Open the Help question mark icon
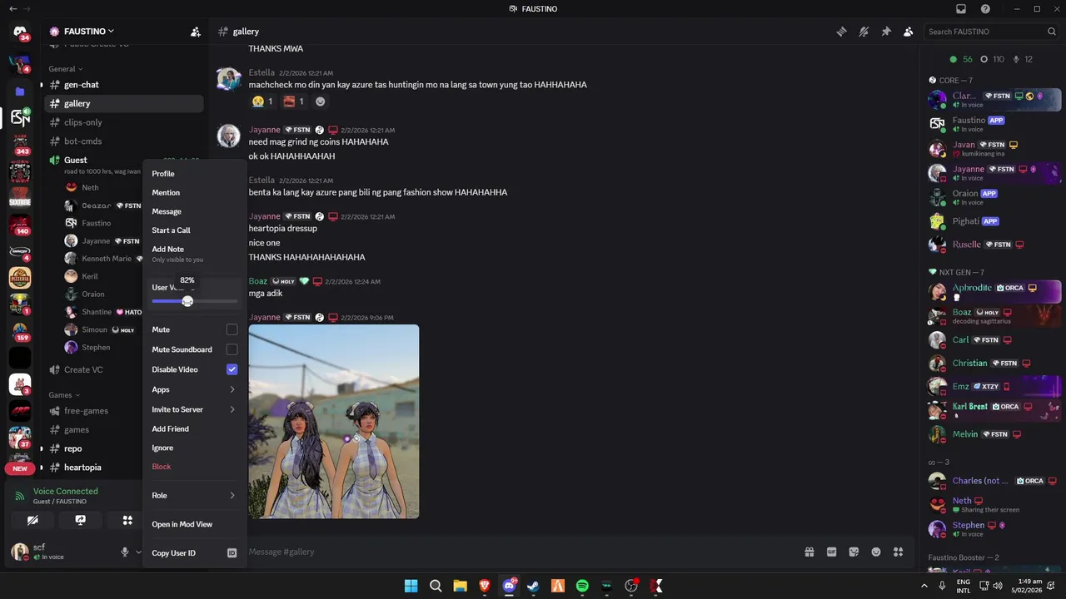The height and width of the screenshot is (599, 1066). [x=986, y=9]
